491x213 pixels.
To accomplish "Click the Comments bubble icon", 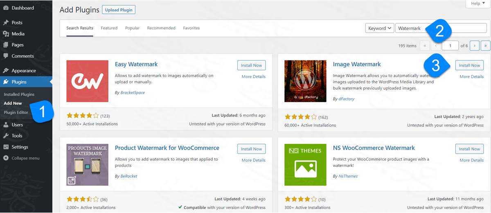I will pyautogui.click(x=6, y=56).
